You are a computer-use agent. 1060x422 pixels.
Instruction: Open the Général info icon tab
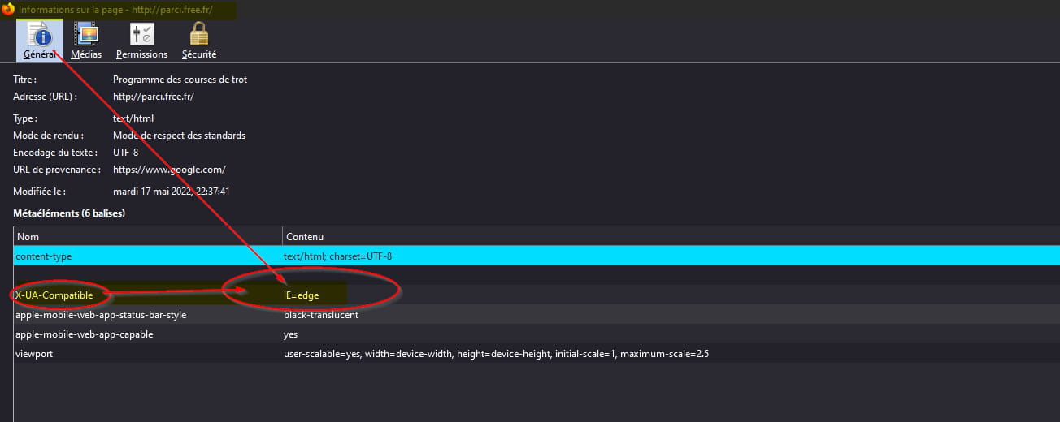click(39, 41)
